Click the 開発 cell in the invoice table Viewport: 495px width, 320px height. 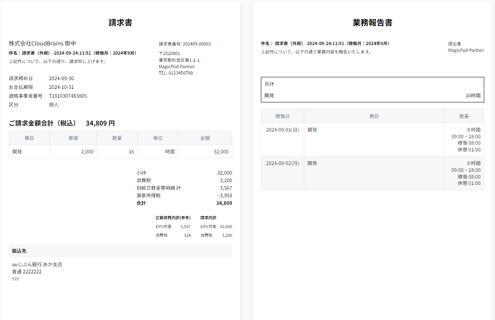(29, 151)
